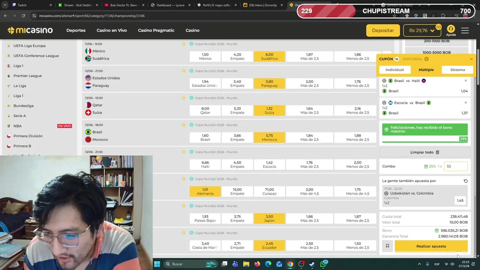Switch to the Sistema bet tab

[x=457, y=70]
